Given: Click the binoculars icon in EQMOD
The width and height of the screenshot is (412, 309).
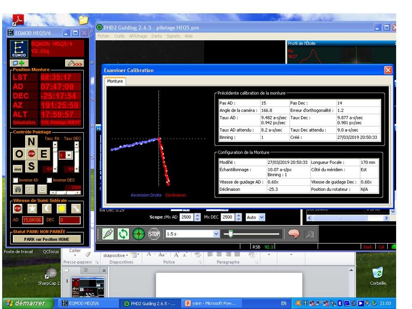Looking at the screenshot, I should click(18, 189).
